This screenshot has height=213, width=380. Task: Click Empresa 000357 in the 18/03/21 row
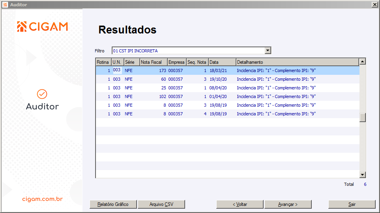(176, 70)
